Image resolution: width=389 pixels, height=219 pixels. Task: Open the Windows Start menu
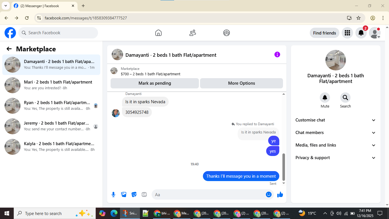[7, 213]
